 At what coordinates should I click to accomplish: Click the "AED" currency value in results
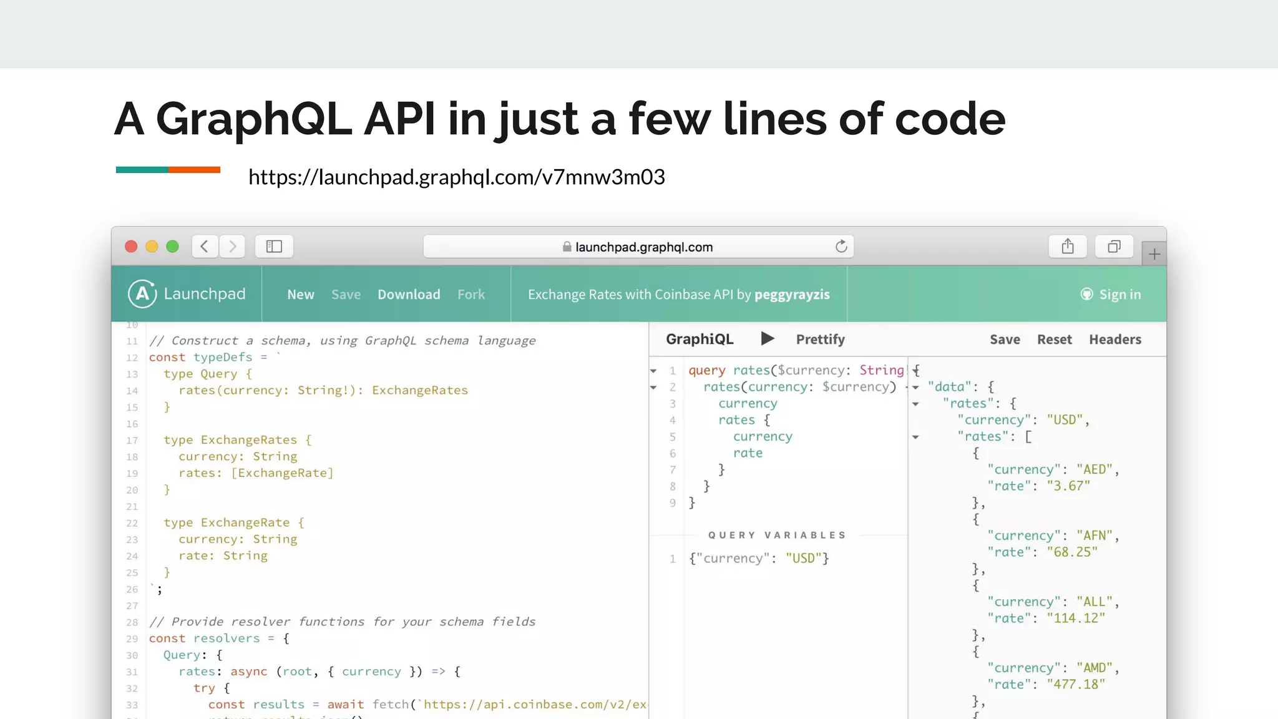pos(1095,469)
